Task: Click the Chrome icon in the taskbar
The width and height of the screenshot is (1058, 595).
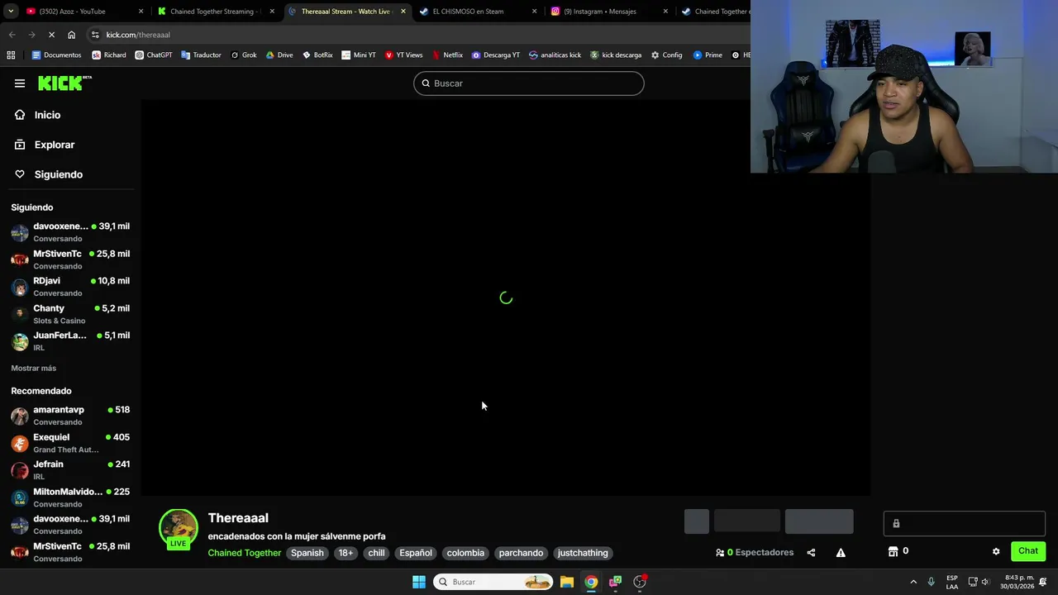Action: (591, 582)
